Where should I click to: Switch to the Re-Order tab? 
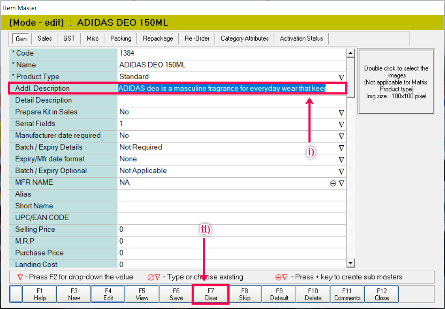tap(197, 38)
